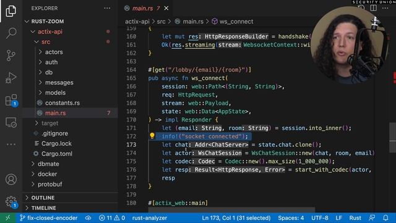Screen dimensions: 396x223
Task: Click the feedback icon in status bar
Action: [x=372, y=217]
